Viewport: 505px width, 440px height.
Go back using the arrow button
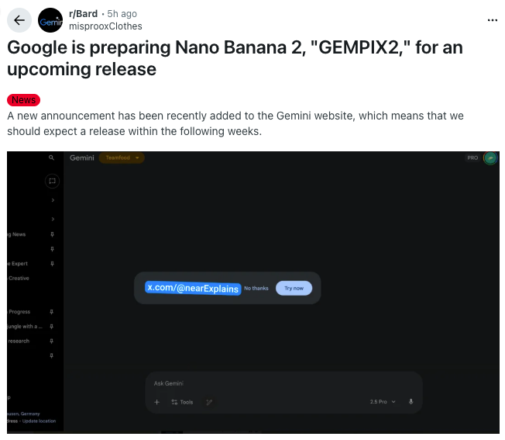[x=20, y=20]
